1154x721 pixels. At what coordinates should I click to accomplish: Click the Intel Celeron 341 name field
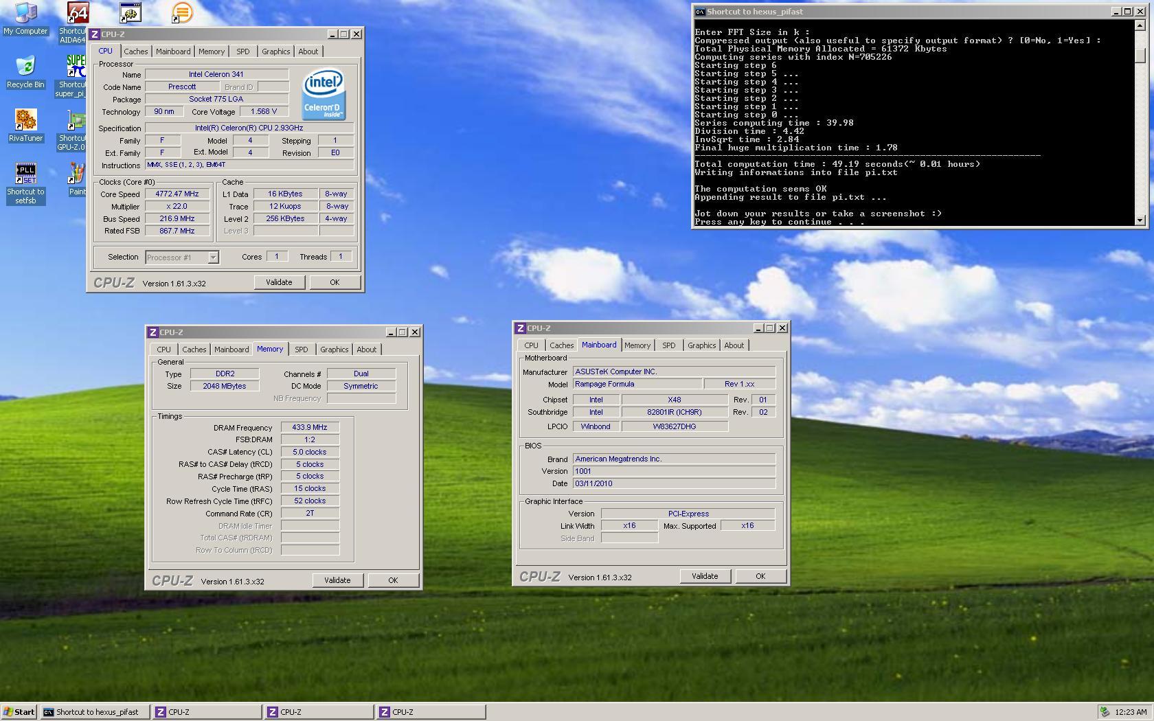[216, 74]
